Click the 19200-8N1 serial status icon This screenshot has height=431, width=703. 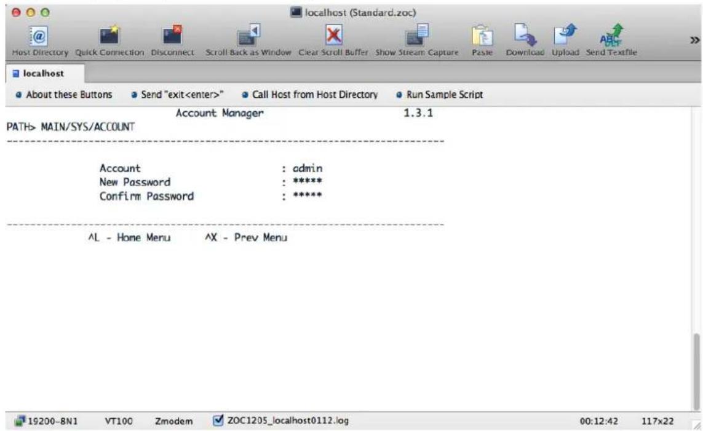(20, 421)
